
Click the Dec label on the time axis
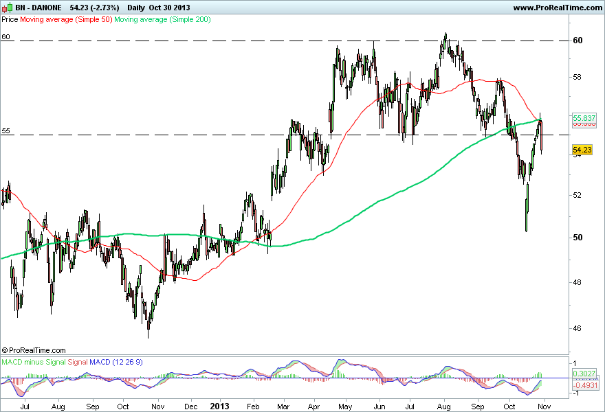191,407
